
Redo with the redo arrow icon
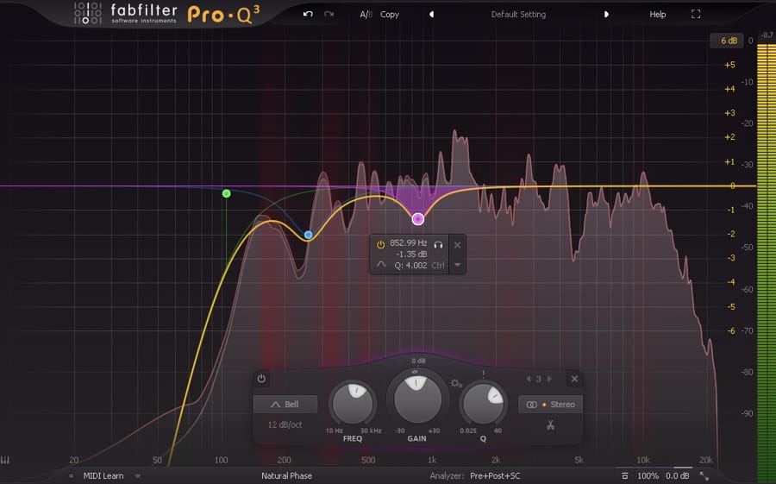[x=329, y=14]
